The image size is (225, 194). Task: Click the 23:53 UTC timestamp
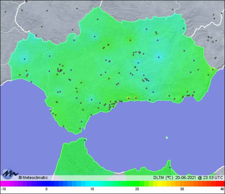tap(213, 177)
